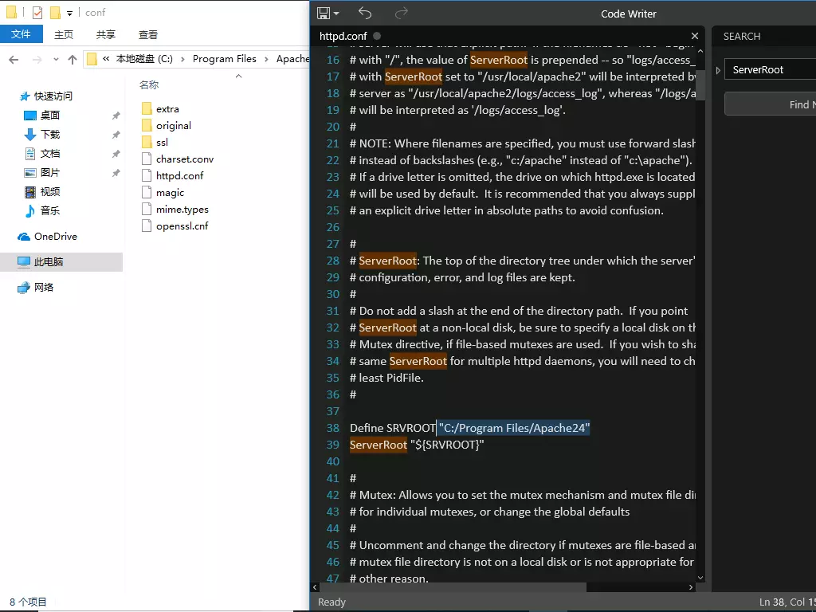Image resolution: width=816 pixels, height=612 pixels.
Task: Click line 39 ServerRoot "${SRVROOT}" text
Action: pos(416,445)
